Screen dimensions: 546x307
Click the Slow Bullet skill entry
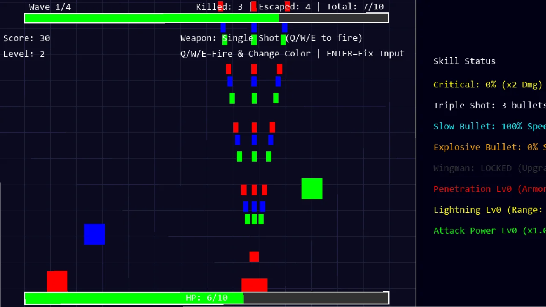click(x=489, y=126)
